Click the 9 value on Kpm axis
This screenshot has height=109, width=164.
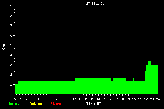(11, 6)
